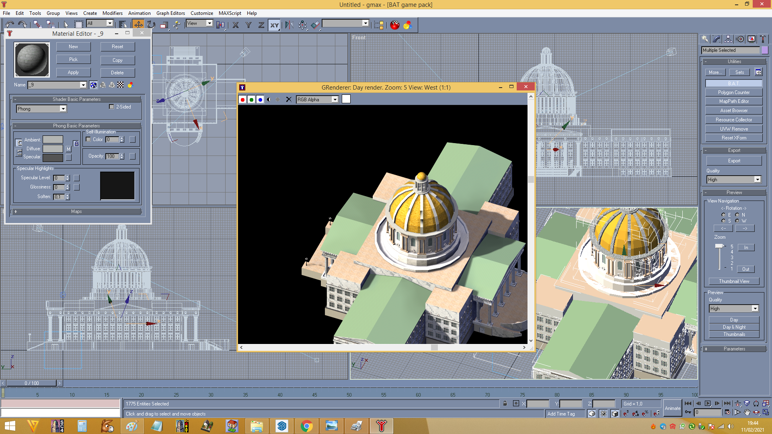Open the Animation menu
Screen dimensions: 772x434
140,13
